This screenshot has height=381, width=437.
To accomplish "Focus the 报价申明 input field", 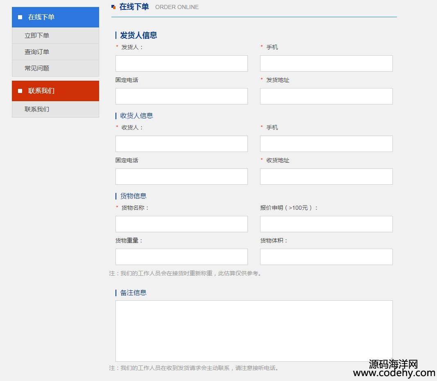I will (x=326, y=224).
